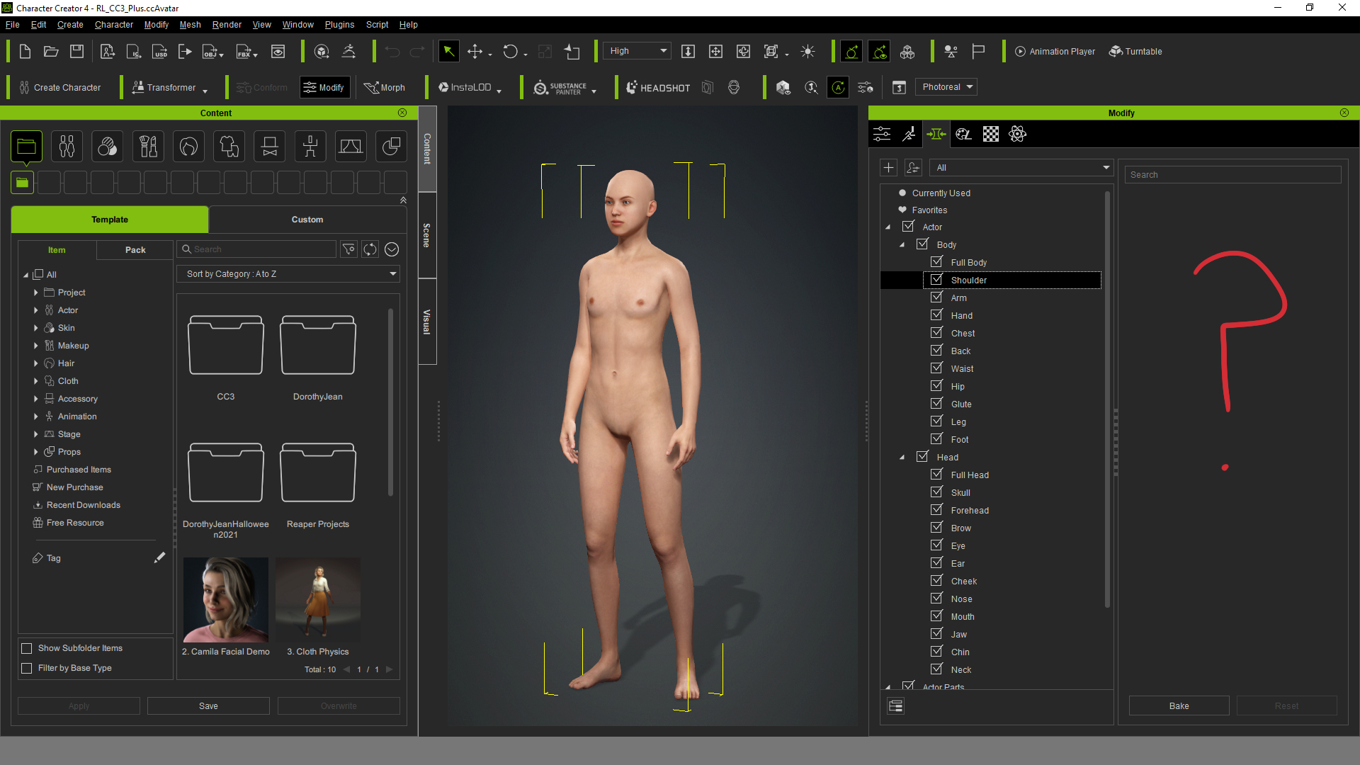Open the atom Physics tab in Modify panel
Image resolution: width=1360 pixels, height=765 pixels.
click(1018, 134)
